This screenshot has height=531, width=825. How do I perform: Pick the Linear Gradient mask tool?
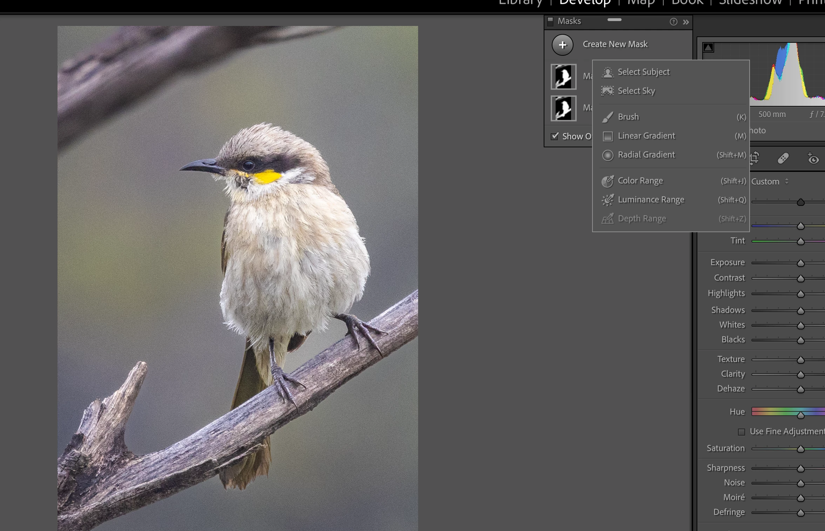pyautogui.click(x=646, y=136)
